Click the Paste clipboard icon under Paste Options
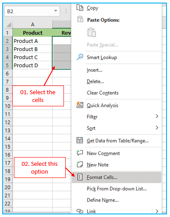The image size is (170, 217). [x=92, y=32]
